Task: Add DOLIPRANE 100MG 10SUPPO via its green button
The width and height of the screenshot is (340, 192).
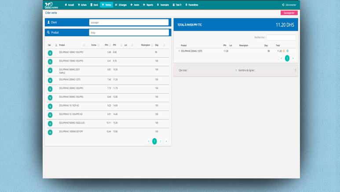Action: pyautogui.click(x=50, y=53)
